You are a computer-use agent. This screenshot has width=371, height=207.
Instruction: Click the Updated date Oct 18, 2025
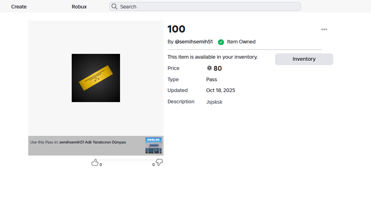[220, 90]
